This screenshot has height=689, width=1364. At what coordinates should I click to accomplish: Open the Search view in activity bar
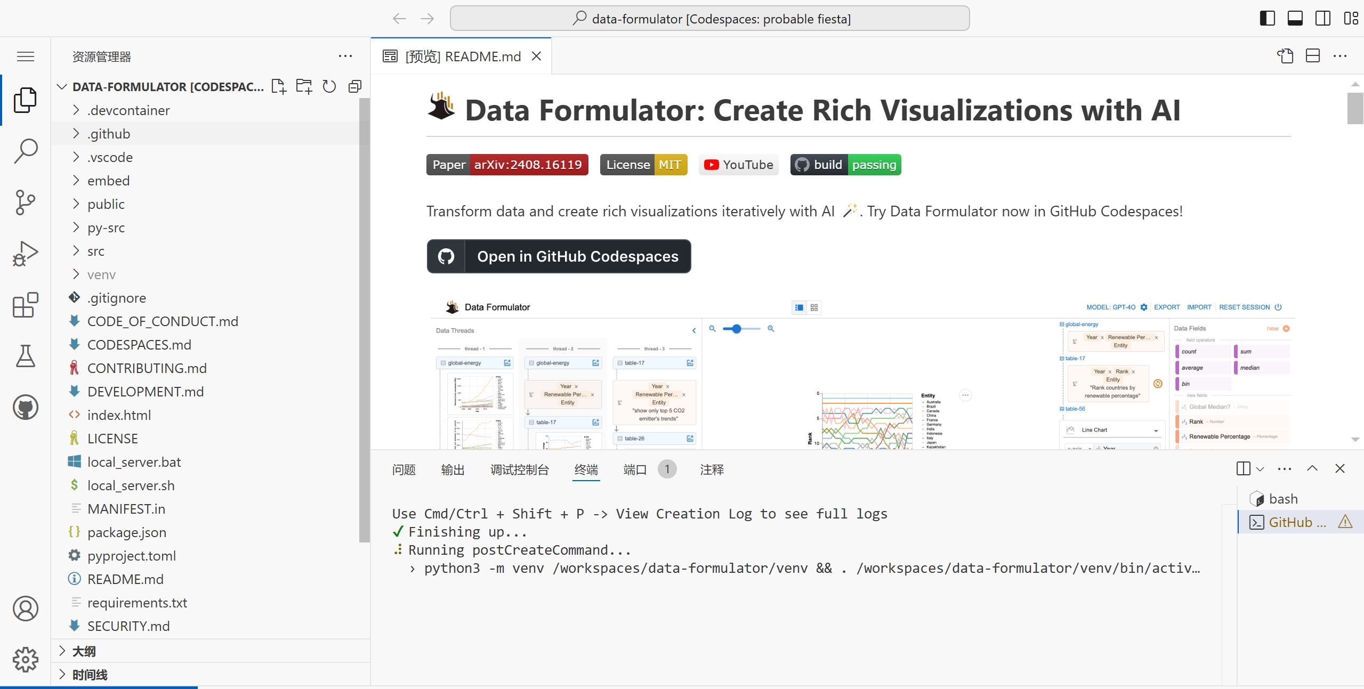[25, 151]
